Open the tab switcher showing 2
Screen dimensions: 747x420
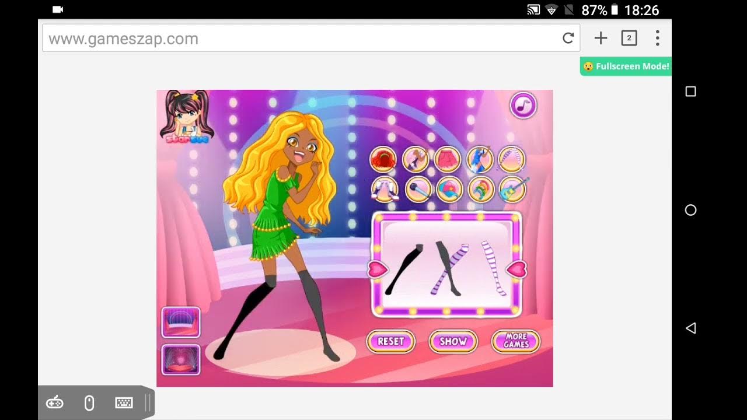coord(629,38)
